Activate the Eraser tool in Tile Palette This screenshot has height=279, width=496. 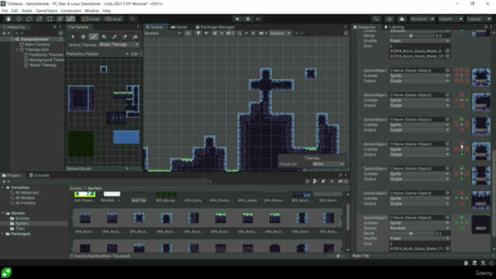point(125,36)
